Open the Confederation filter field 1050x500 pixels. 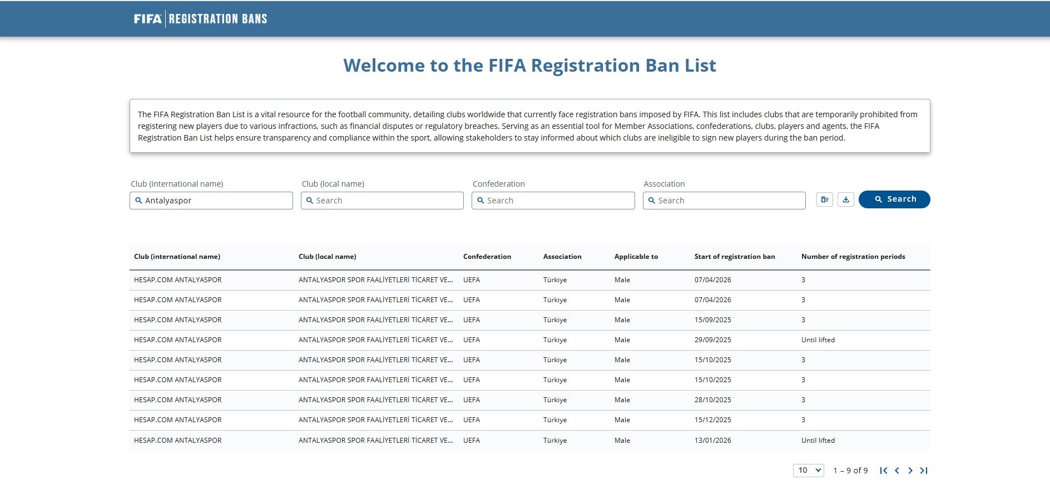[x=553, y=200]
